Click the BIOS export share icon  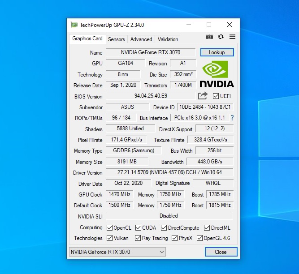[203, 96]
